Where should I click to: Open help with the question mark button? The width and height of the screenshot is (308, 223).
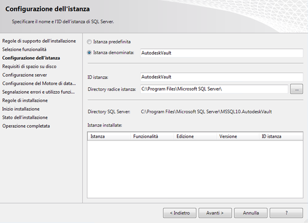(x=286, y=213)
